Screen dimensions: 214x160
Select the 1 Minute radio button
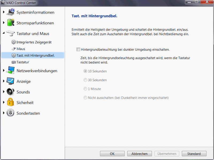(85, 89)
